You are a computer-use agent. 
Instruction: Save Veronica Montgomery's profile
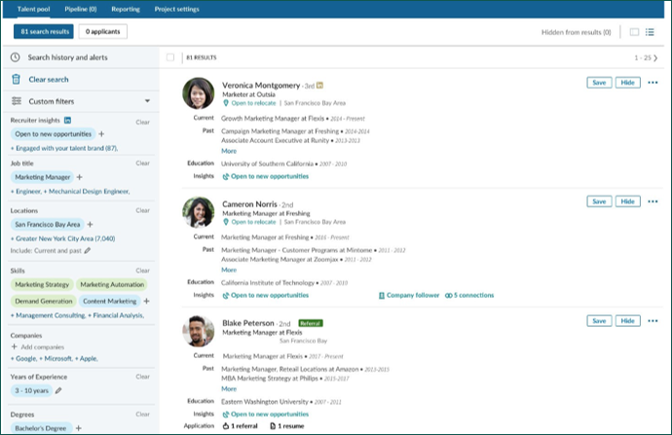[599, 84]
